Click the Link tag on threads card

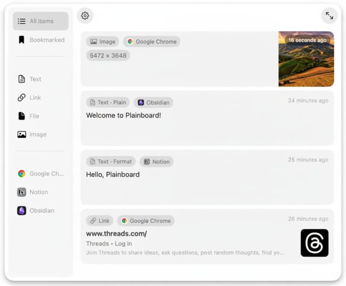99,221
